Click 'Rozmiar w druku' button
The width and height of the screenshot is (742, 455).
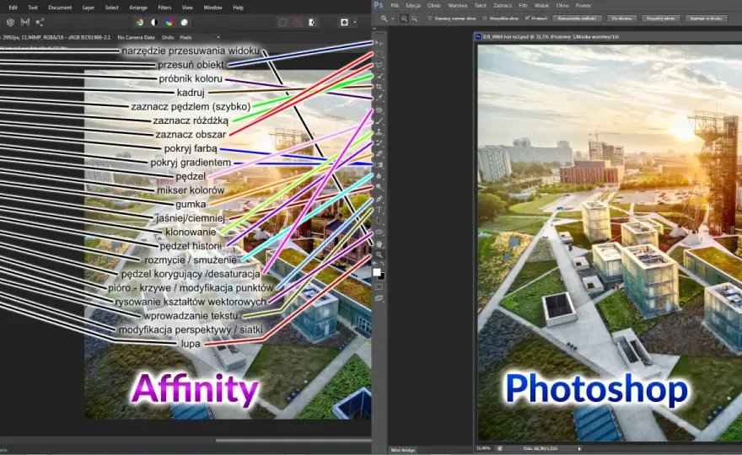[x=706, y=19]
